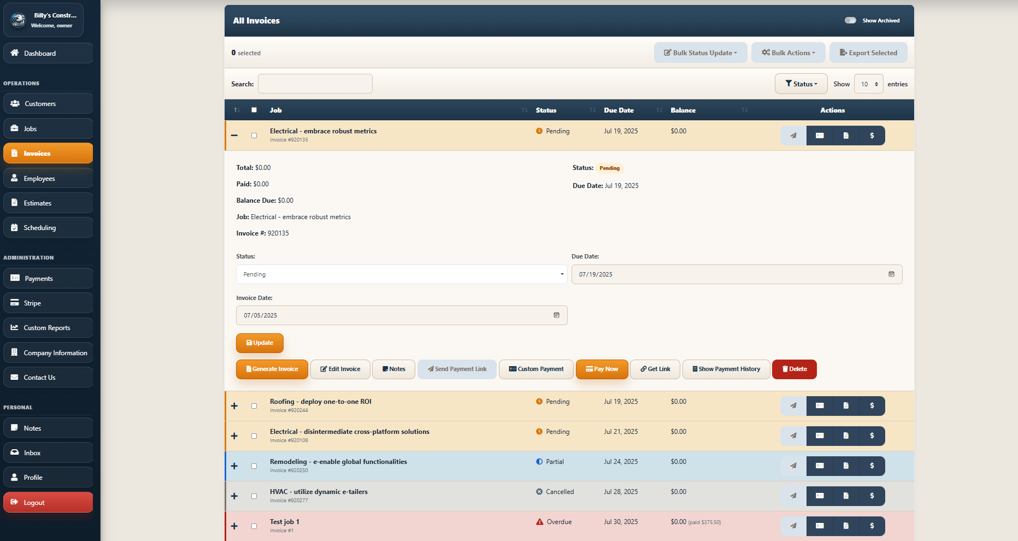Go to Custom Reports in the sidebar
Image resolution: width=1018 pixels, height=541 pixels.
[x=48, y=328]
